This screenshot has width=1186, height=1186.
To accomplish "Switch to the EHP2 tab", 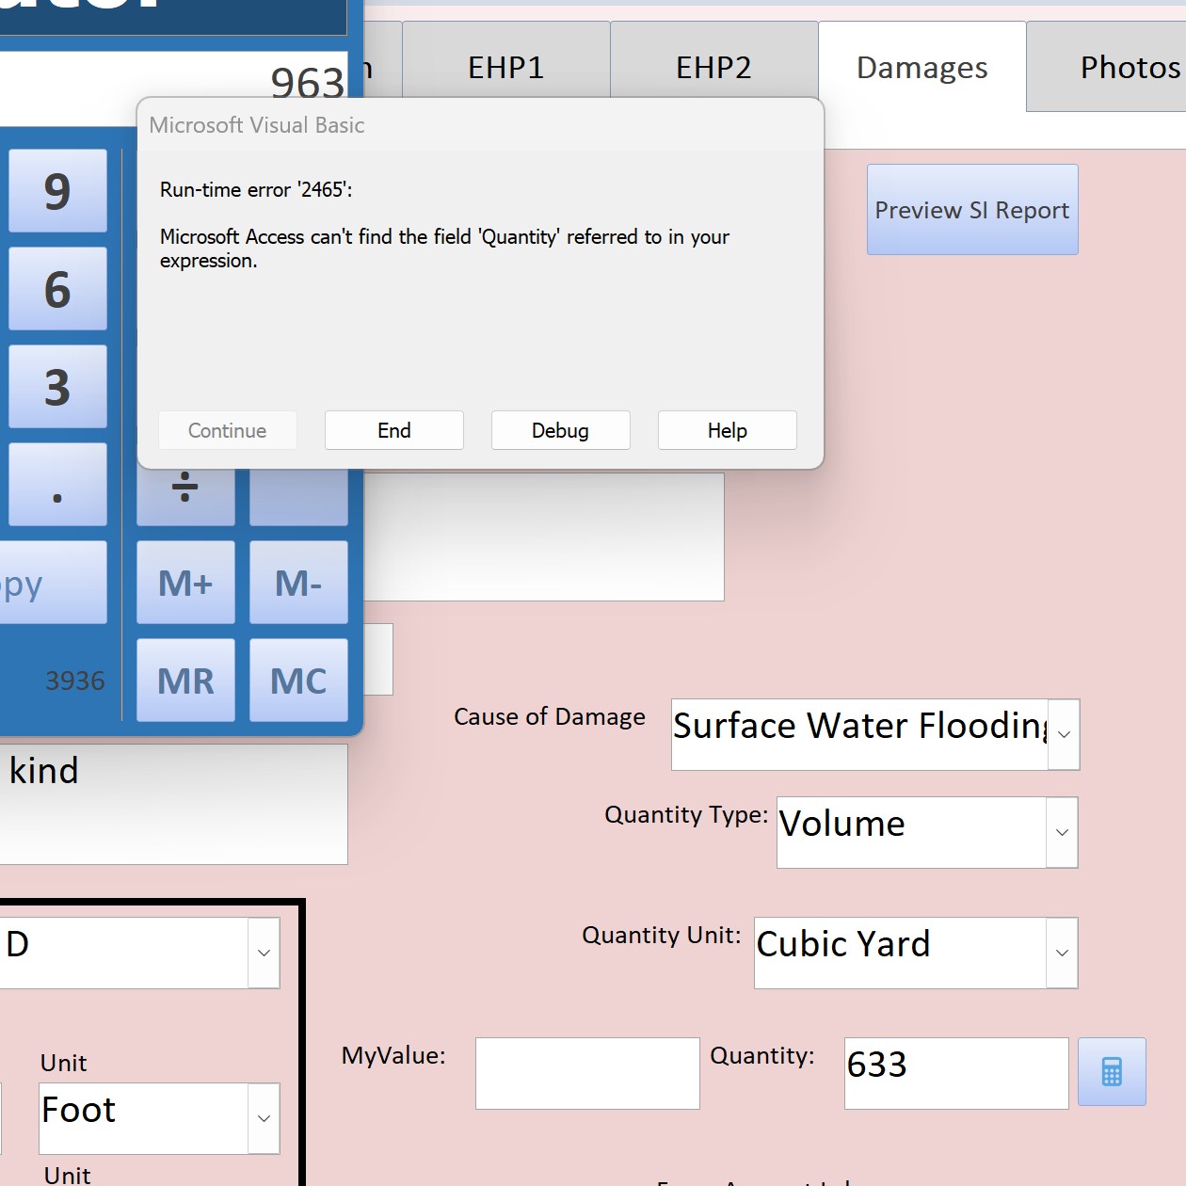I will coord(713,67).
